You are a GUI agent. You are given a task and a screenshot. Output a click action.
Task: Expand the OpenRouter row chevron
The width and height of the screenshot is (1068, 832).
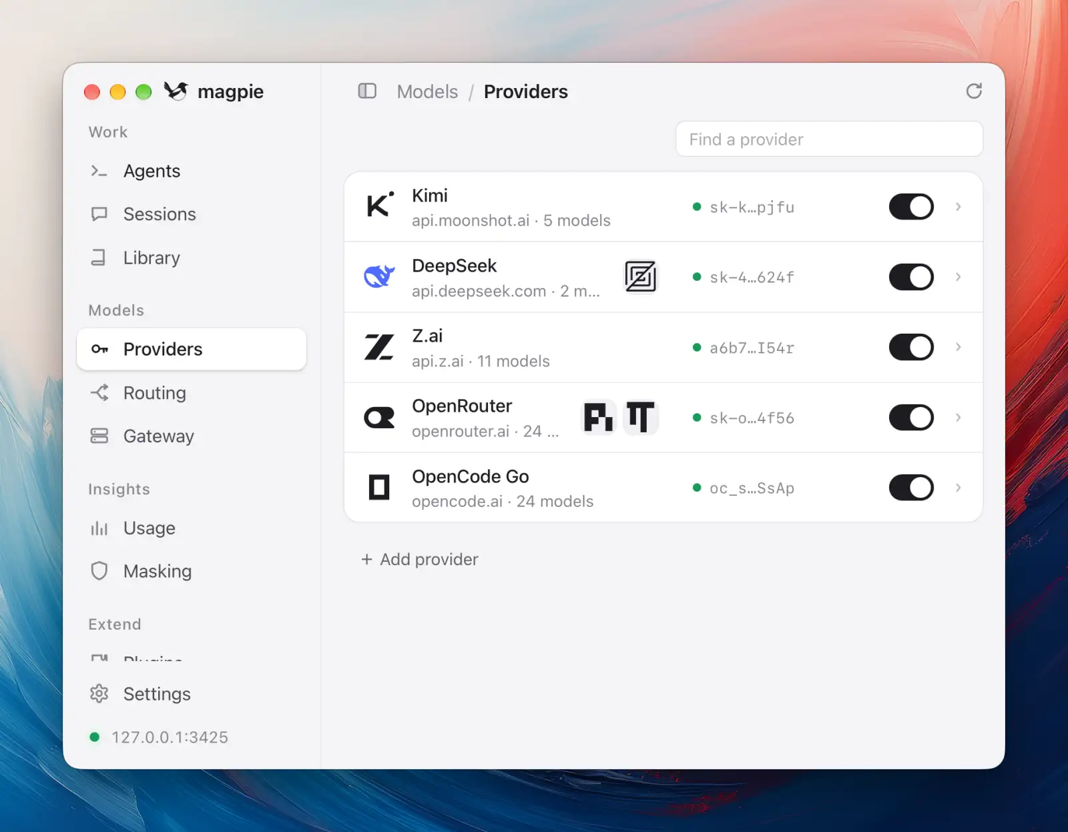click(959, 418)
